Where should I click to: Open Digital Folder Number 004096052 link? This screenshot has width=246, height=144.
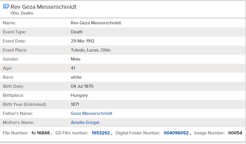pos(176,133)
